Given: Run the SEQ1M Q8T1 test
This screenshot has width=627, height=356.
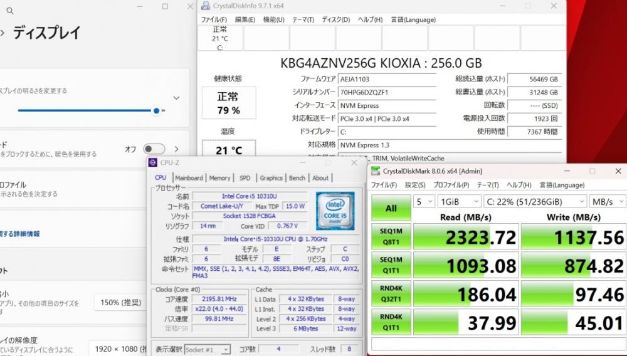Looking at the screenshot, I should pyautogui.click(x=391, y=236).
